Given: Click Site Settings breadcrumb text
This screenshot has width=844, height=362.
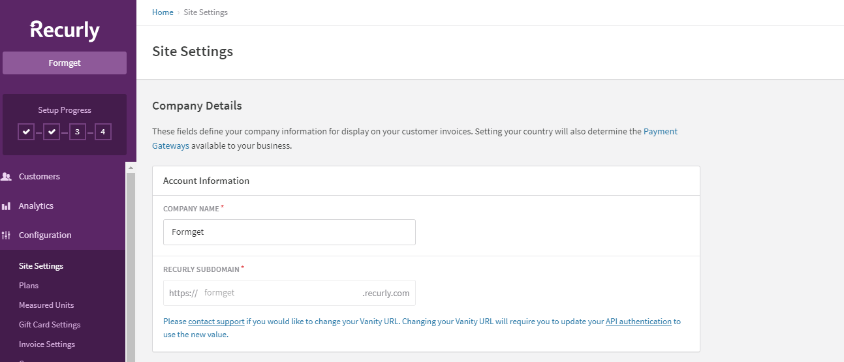Looking at the screenshot, I should click(204, 12).
